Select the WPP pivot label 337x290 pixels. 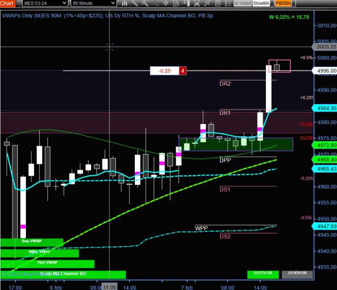coord(201,229)
